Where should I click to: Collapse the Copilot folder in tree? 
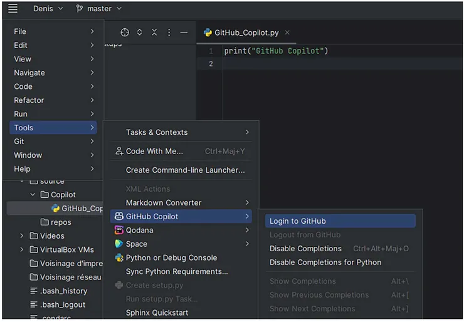(x=33, y=195)
